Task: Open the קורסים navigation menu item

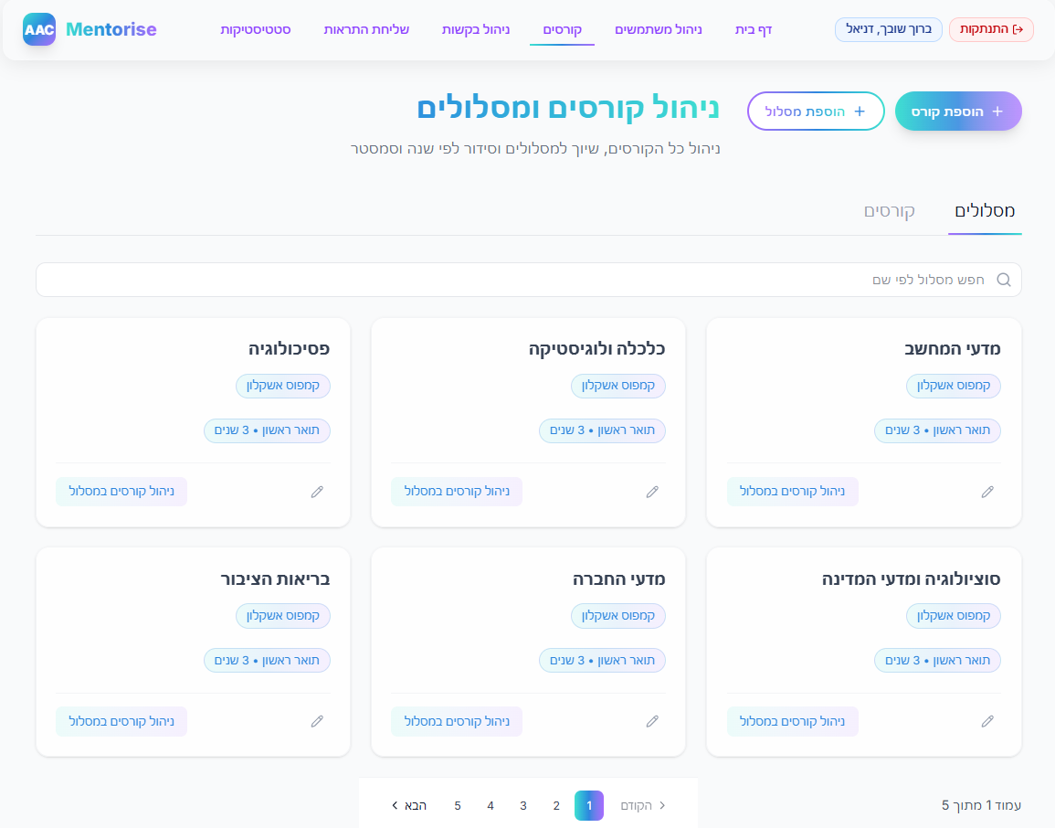Action: (x=563, y=29)
